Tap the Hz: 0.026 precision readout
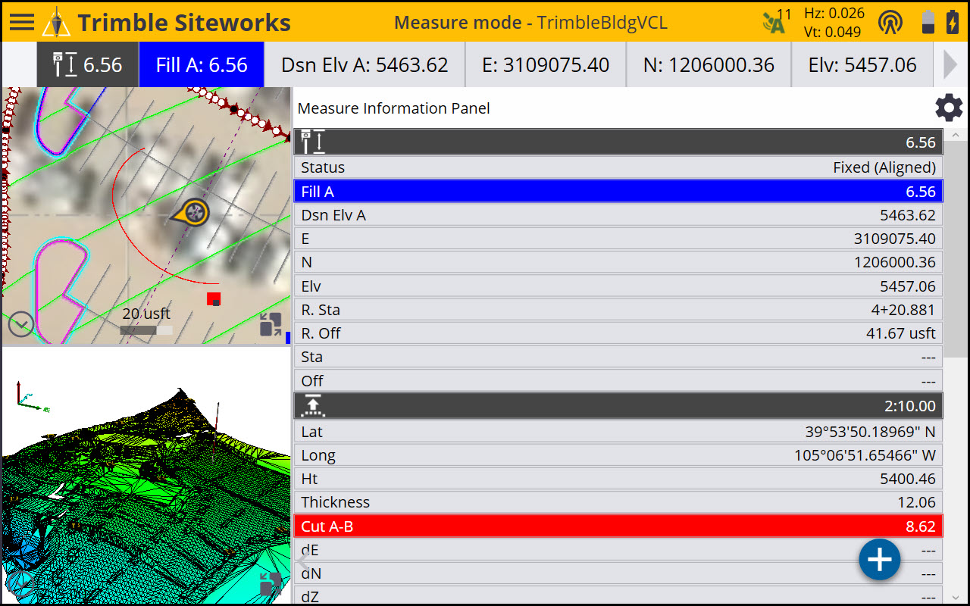This screenshot has height=606, width=970. pos(834,13)
